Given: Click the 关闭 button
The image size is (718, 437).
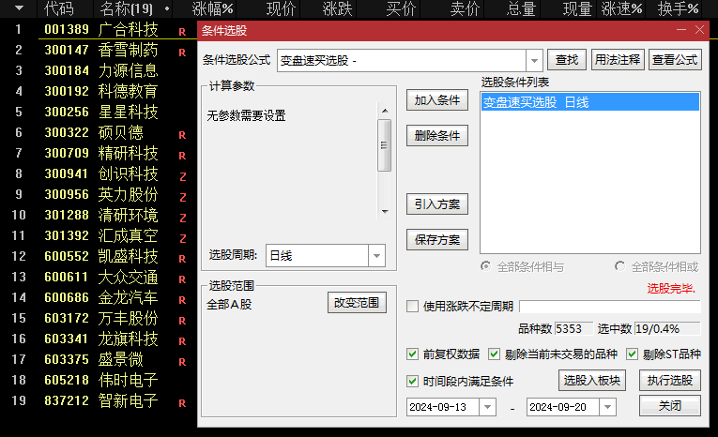Looking at the screenshot, I should (670, 405).
